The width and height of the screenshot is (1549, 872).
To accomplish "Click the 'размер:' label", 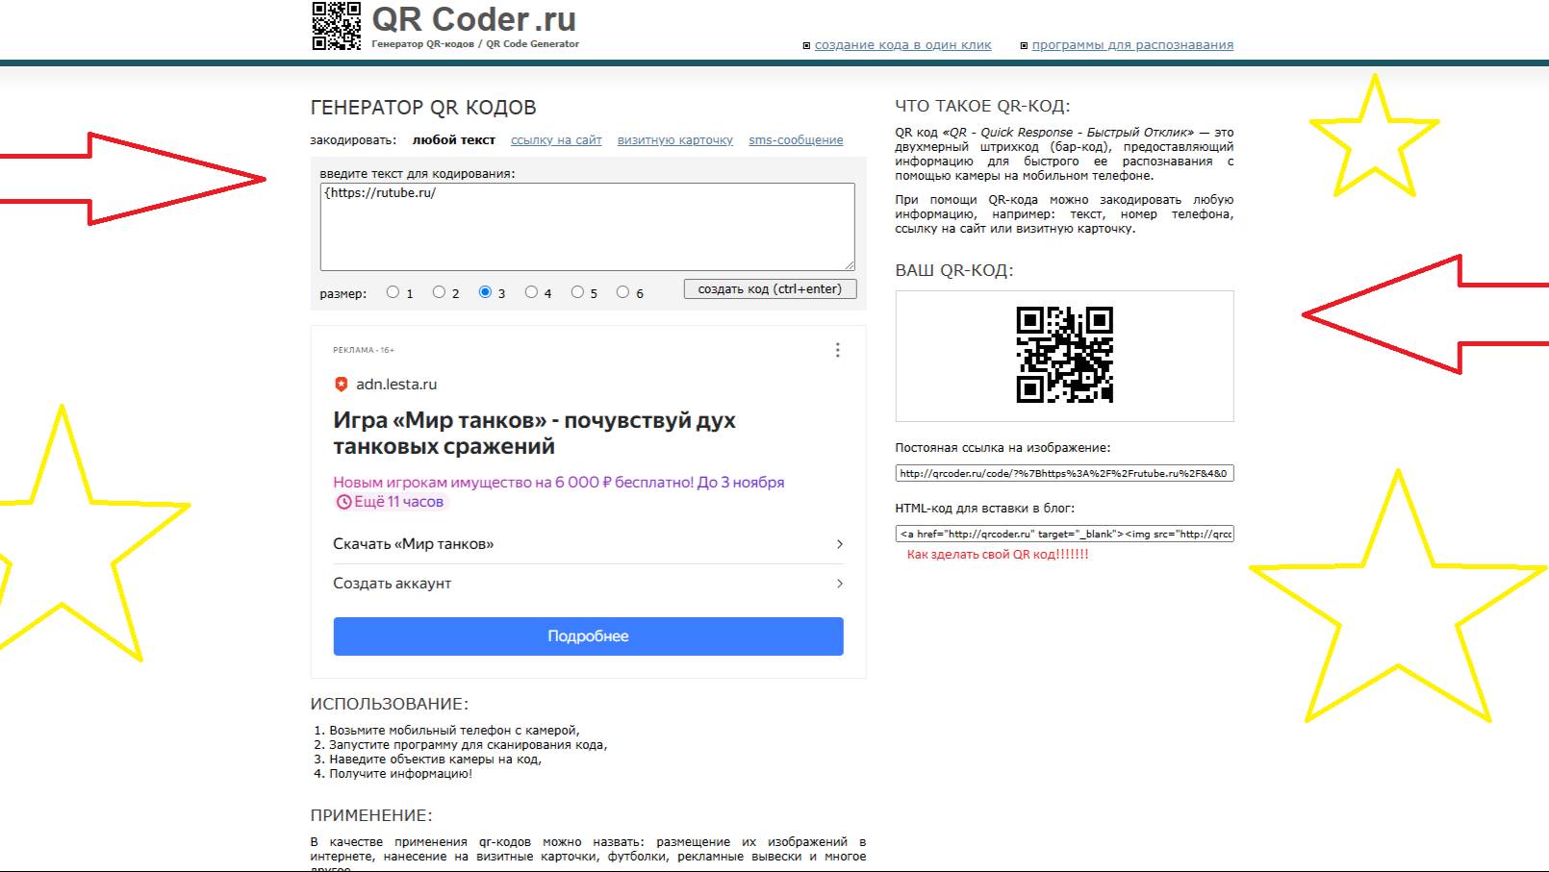I will [x=343, y=294].
